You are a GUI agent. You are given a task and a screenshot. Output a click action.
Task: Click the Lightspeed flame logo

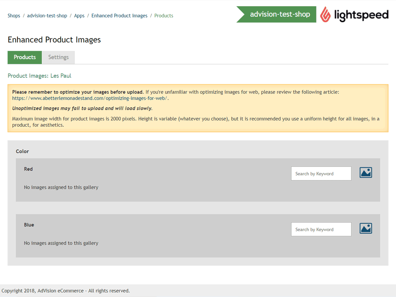tap(326, 15)
